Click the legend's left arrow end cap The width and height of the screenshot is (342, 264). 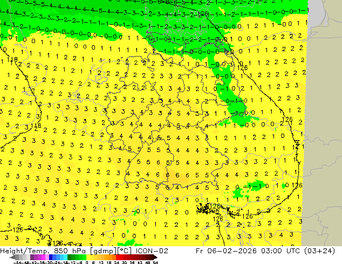[12, 257]
